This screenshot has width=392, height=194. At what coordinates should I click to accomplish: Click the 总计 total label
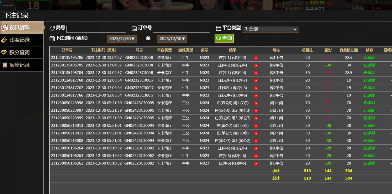276,179
